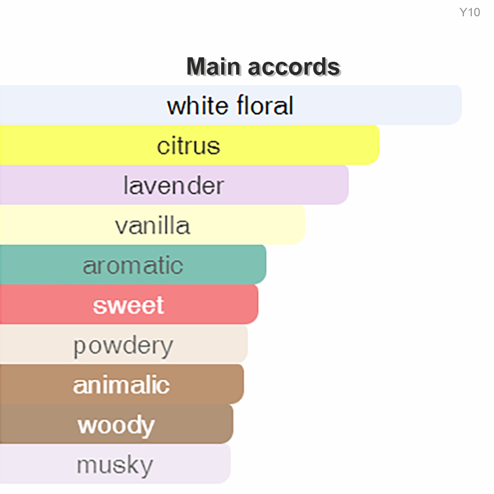Click the word 'powdery'
Viewport: 494px width, 494px height.
tap(123, 346)
